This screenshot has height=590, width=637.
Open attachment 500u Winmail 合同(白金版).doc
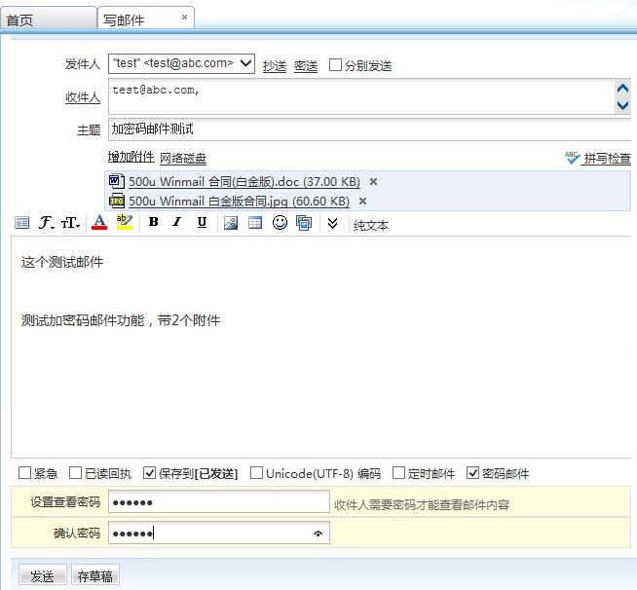244,181
